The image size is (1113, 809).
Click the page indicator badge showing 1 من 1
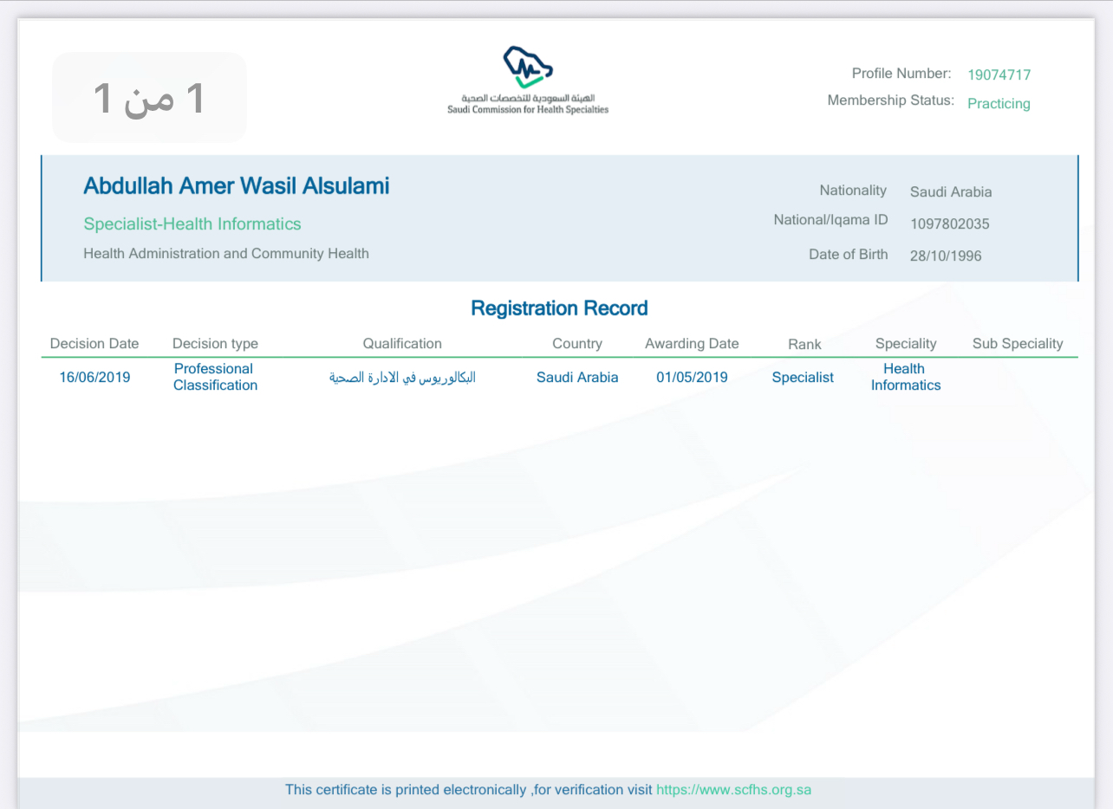[149, 98]
